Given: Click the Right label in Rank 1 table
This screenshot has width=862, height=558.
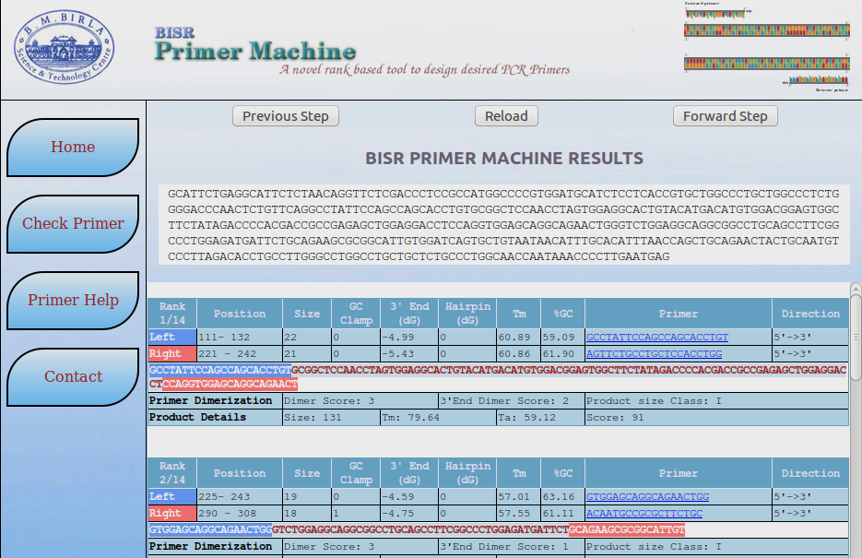Looking at the screenshot, I should point(172,353).
